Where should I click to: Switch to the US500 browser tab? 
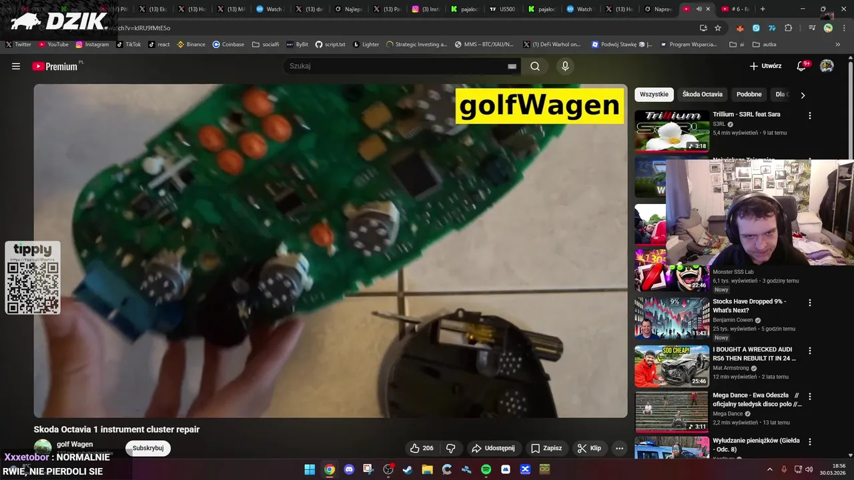tap(504, 9)
